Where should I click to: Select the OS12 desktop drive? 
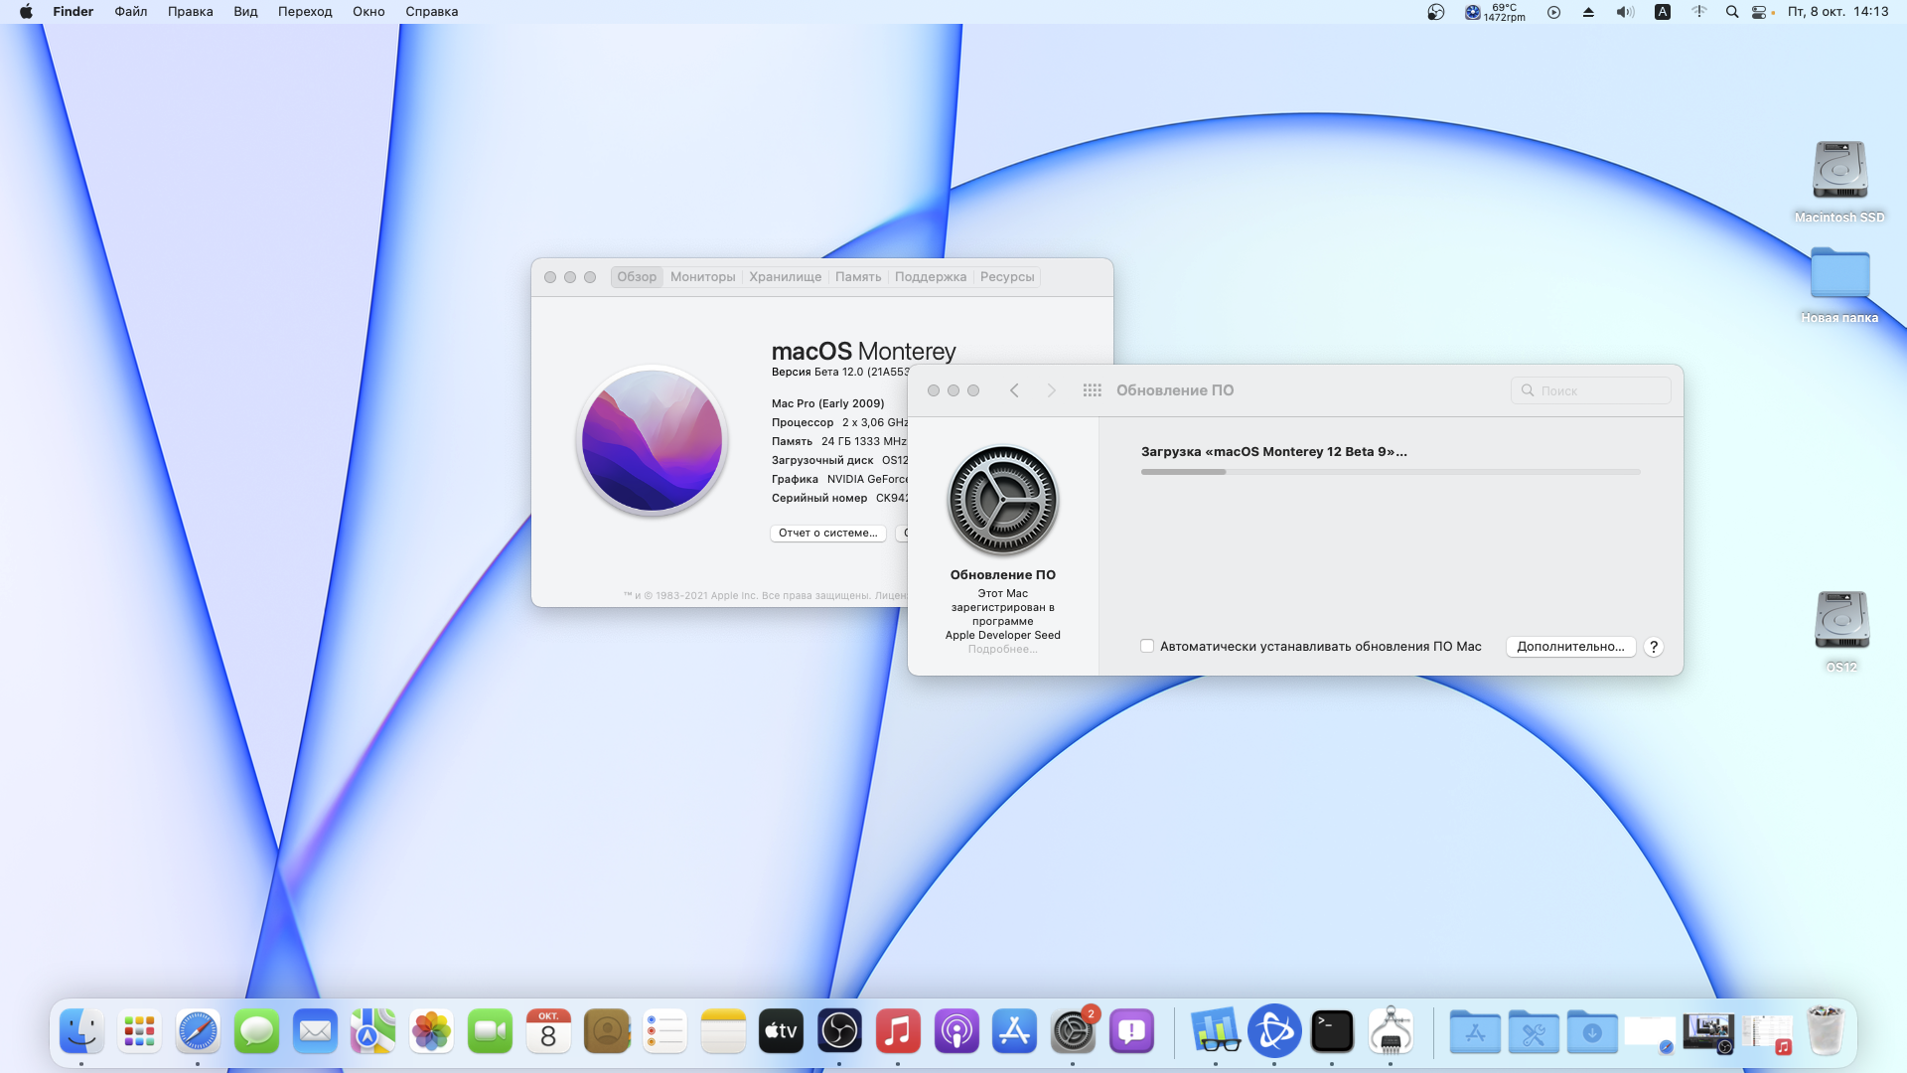pos(1841,630)
